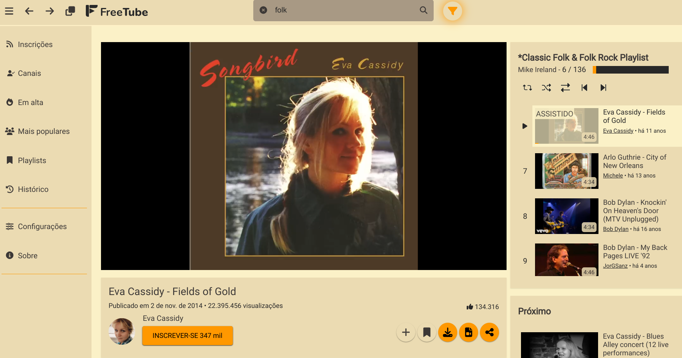Open the Bob Dylan channel link
This screenshot has width=682, height=358.
(x=616, y=229)
